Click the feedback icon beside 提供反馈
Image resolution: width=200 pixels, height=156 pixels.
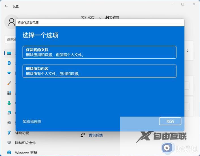click(x=83, y=135)
